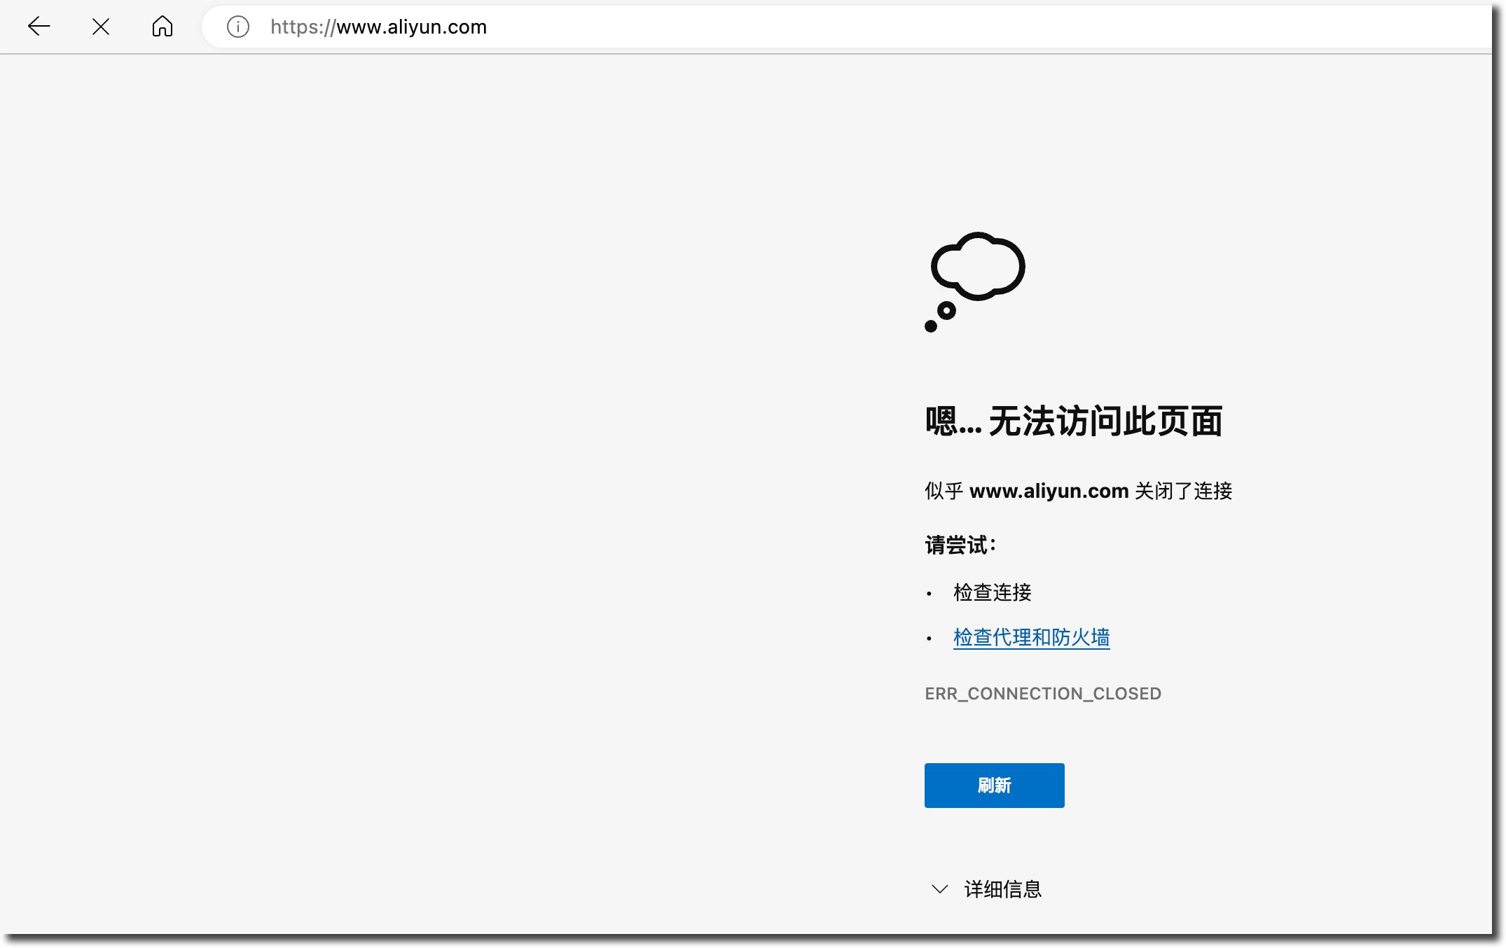Click the 似乎 text in the message
The height and width of the screenshot is (948, 1506).
tap(944, 491)
